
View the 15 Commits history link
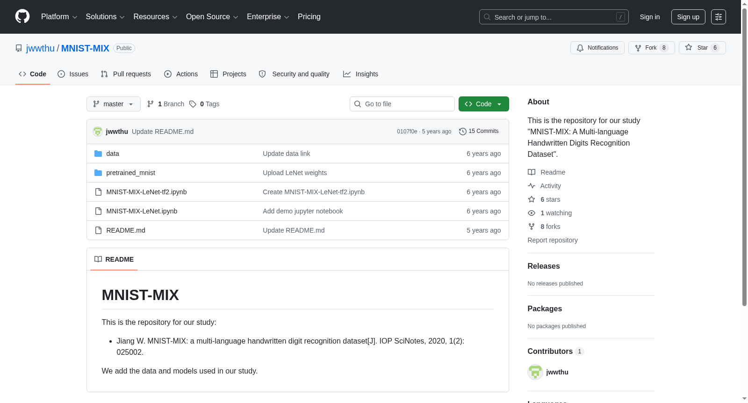click(479, 132)
